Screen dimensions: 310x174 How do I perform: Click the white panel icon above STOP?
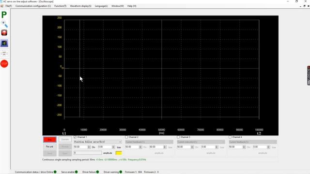(x=4, y=54)
